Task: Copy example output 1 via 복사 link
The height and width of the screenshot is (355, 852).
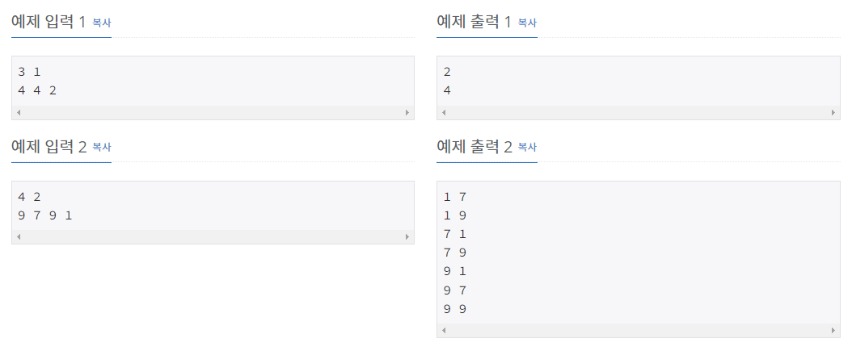Action: (527, 23)
